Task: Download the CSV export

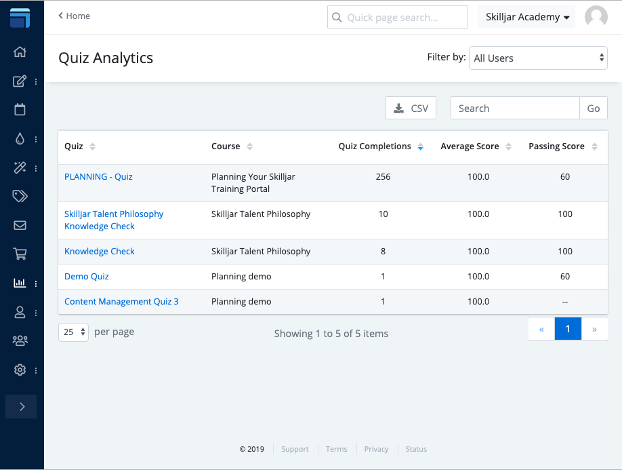Action: (x=411, y=109)
